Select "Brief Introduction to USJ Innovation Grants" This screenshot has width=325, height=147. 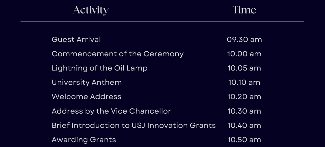point(134,125)
